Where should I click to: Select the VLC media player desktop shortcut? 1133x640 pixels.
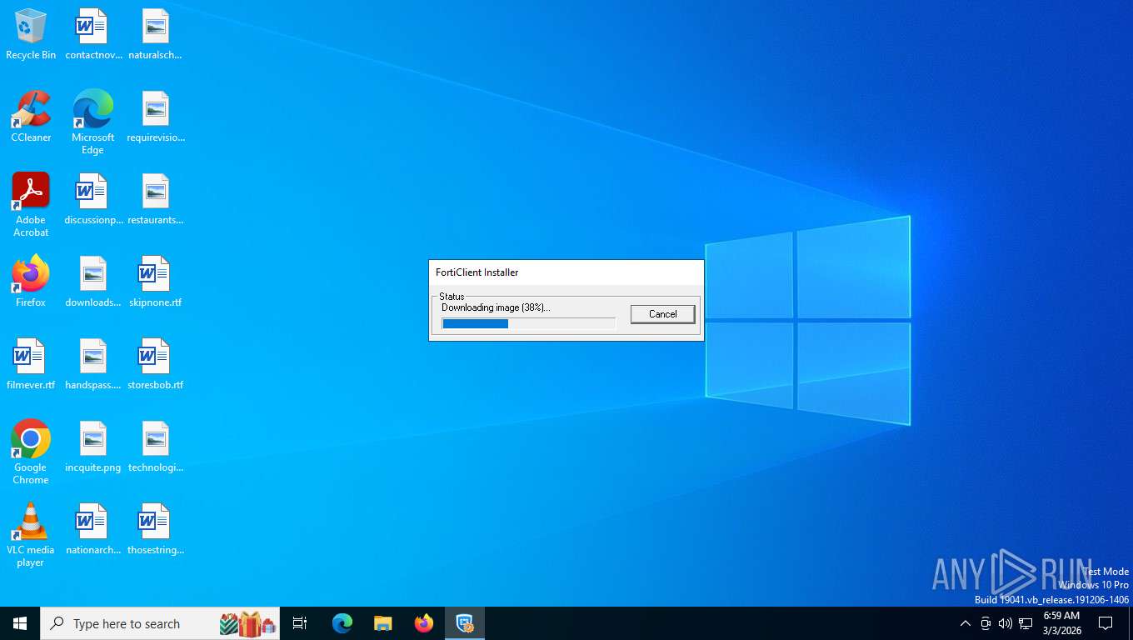click(31, 535)
